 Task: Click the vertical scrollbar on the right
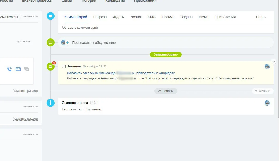[278, 58]
